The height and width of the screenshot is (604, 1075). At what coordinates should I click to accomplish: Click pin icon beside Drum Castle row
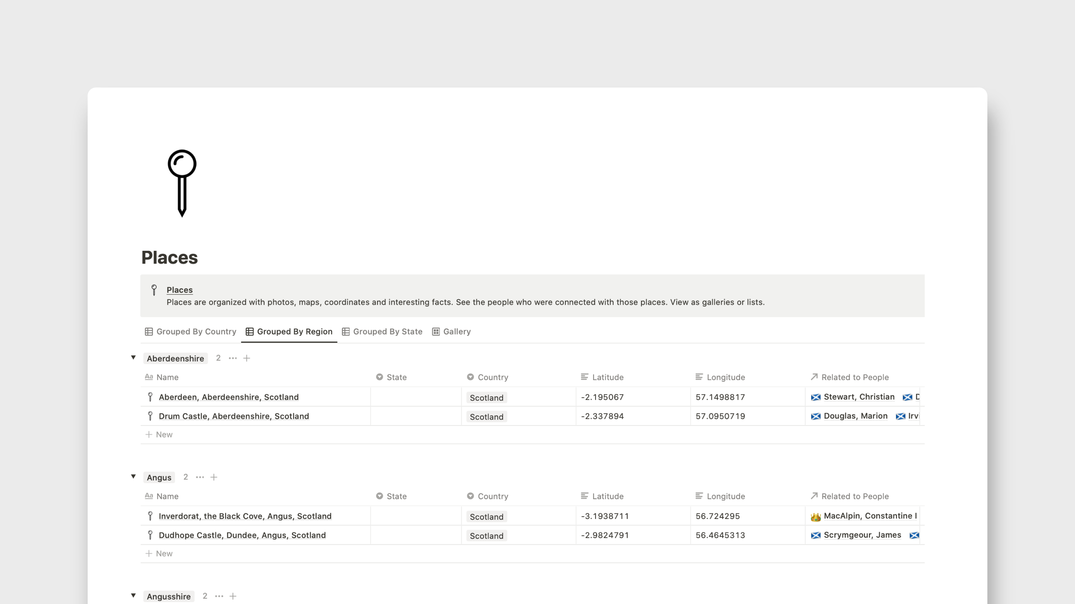click(x=150, y=416)
